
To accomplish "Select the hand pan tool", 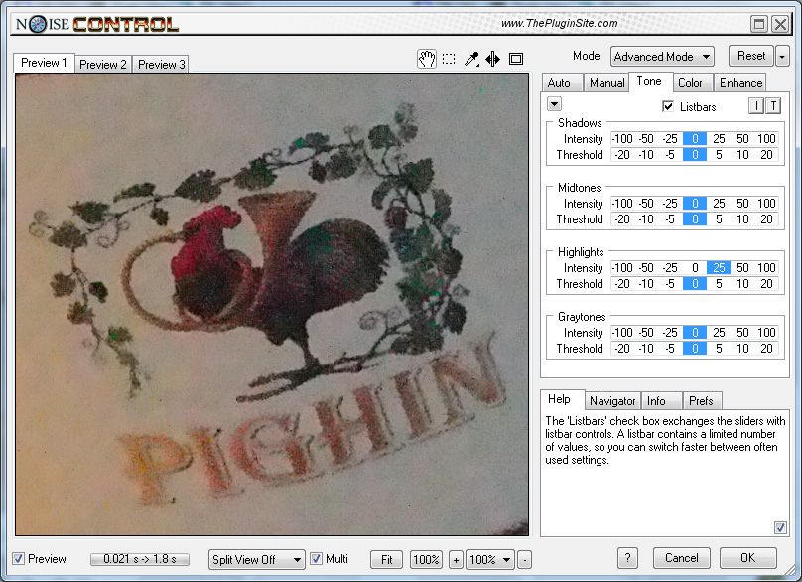I will [x=427, y=59].
